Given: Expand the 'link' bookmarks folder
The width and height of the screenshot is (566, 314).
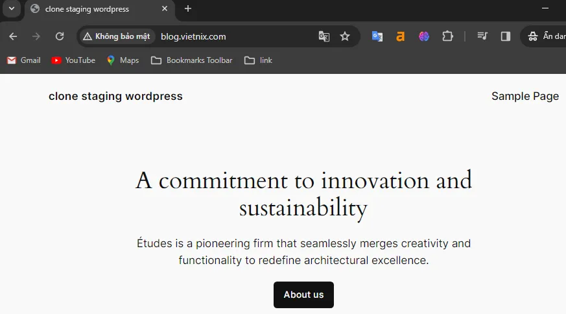Looking at the screenshot, I should pyautogui.click(x=258, y=60).
